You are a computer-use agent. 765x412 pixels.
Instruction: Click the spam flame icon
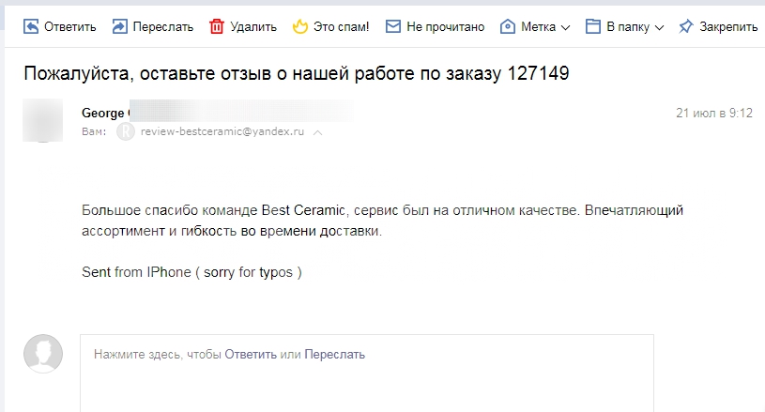[x=300, y=26]
